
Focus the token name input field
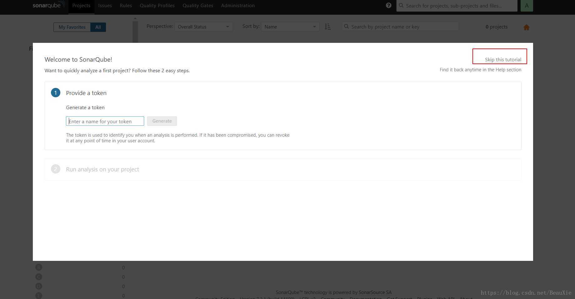click(105, 121)
